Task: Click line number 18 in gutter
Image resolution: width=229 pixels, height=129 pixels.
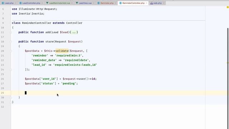Action: point(3,42)
